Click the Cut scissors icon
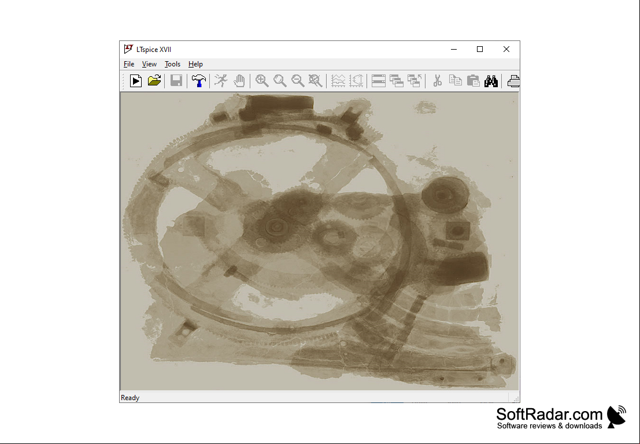 click(437, 81)
